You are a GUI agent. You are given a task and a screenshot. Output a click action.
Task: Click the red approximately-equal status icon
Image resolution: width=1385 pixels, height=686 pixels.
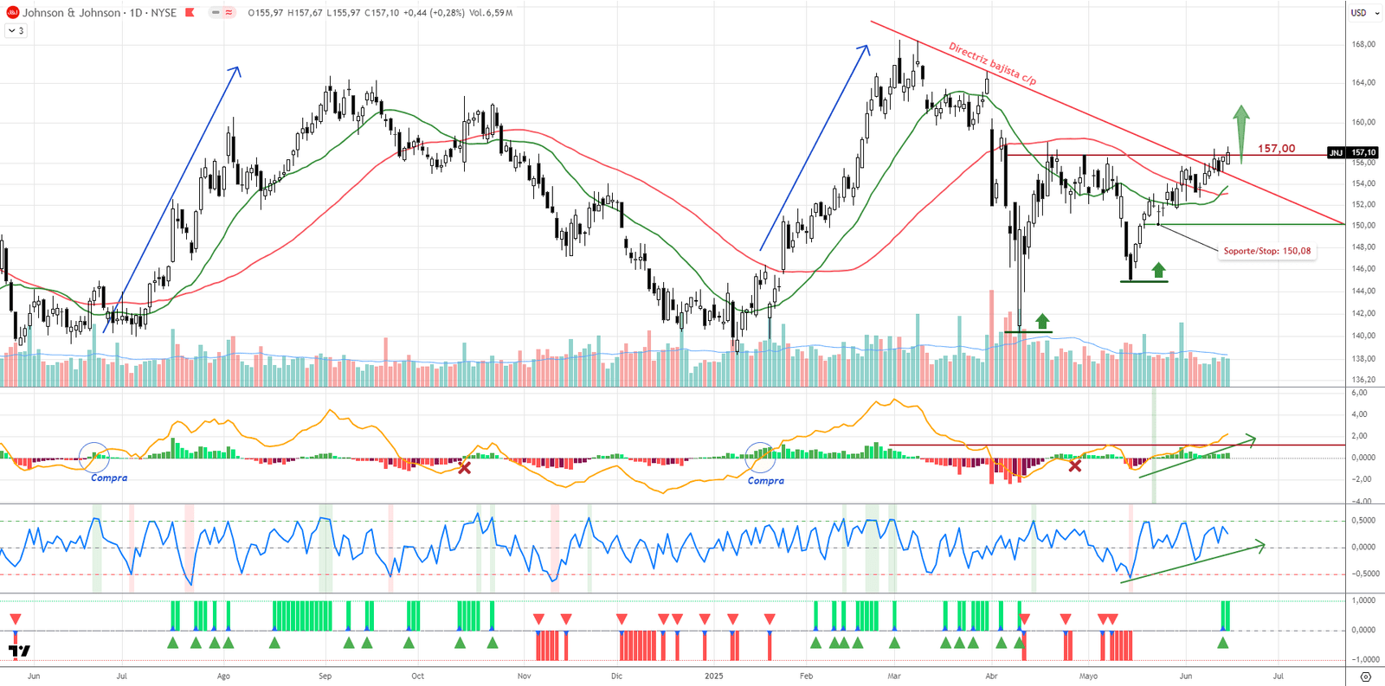(229, 13)
